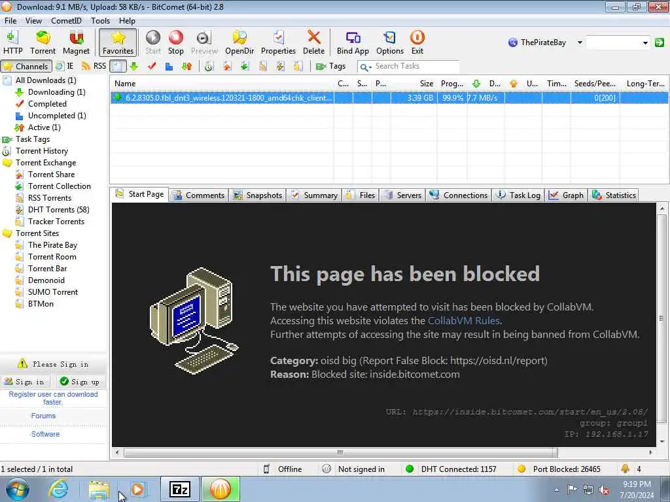Open the File menu
The height and width of the screenshot is (502, 670).
10,20
